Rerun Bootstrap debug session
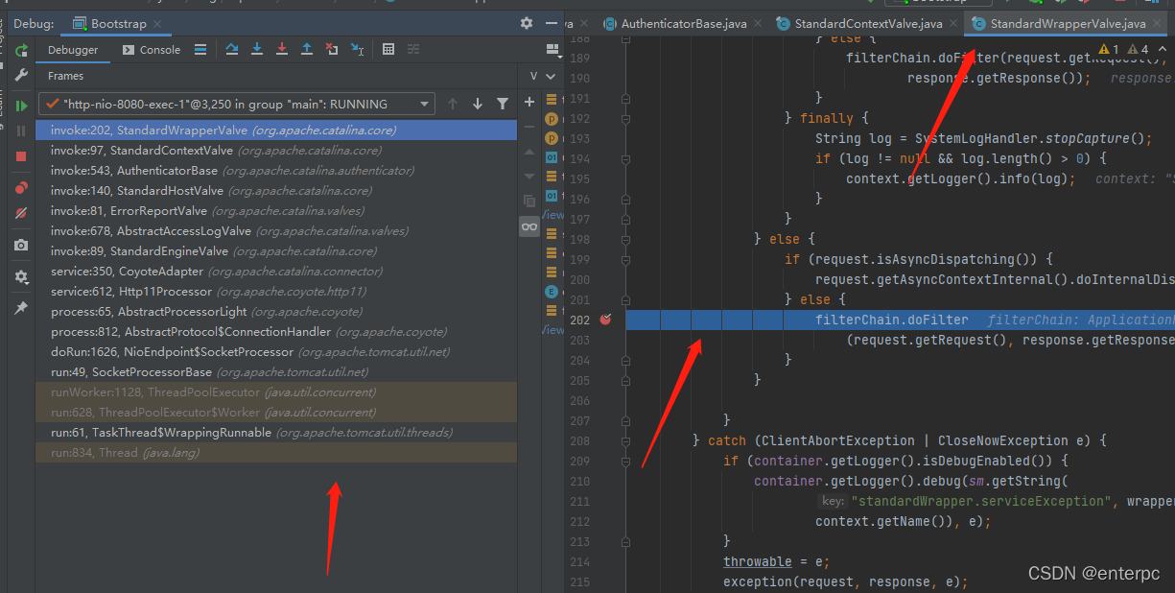This screenshot has height=593, width=1175. (20, 50)
